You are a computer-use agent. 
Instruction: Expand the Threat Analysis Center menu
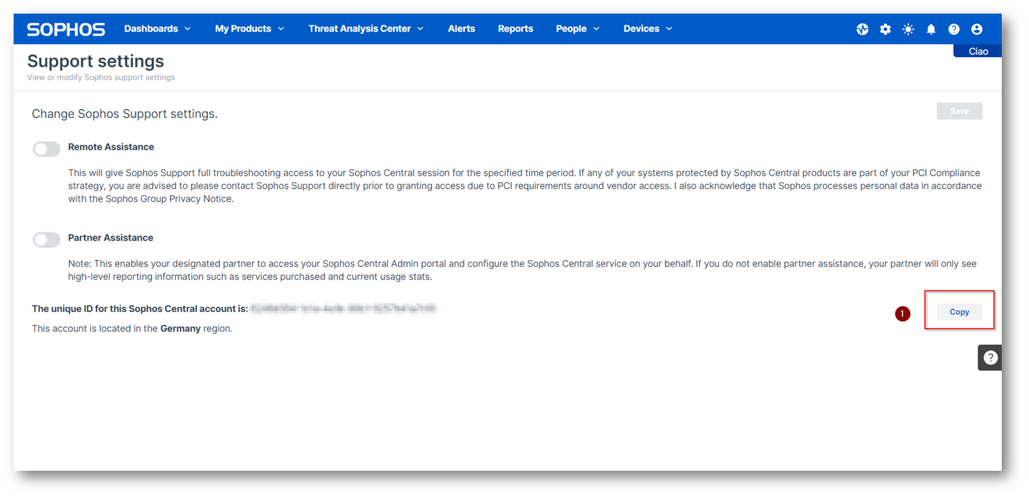tap(366, 29)
